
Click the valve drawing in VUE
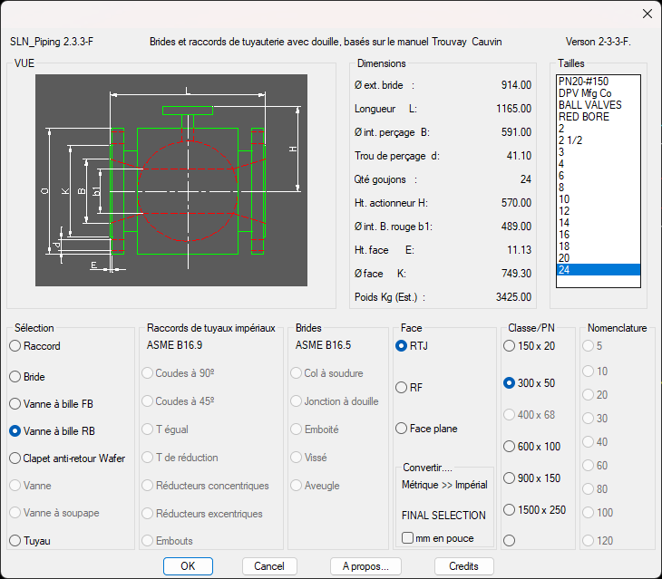(x=171, y=180)
